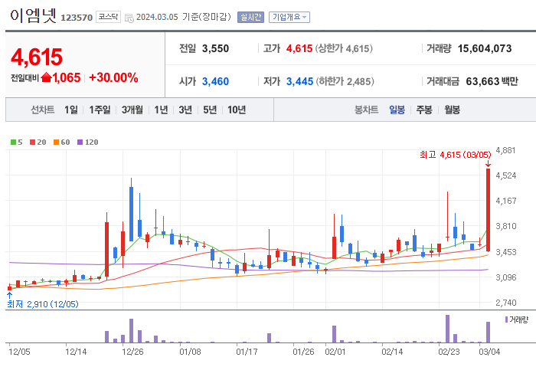Click the red 20-day moving average swatch
The width and height of the screenshot is (536, 367).
[x=32, y=143]
